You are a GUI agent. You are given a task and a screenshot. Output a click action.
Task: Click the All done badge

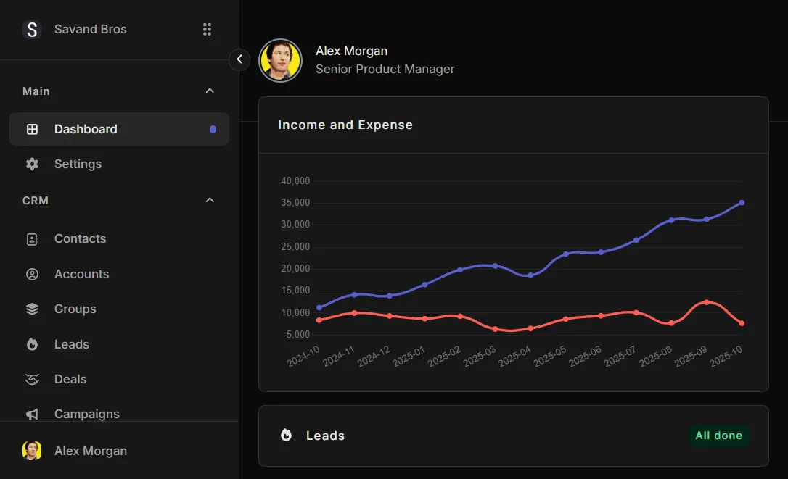point(718,436)
